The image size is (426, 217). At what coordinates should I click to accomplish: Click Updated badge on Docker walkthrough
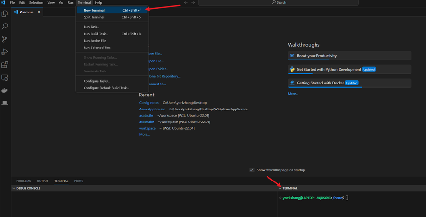(x=352, y=83)
